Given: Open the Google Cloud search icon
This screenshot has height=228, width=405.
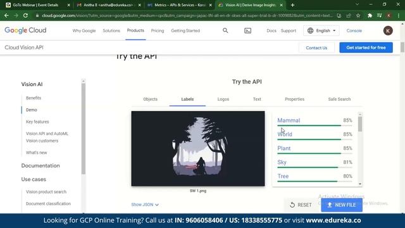Looking at the screenshot, I should [x=225, y=30].
